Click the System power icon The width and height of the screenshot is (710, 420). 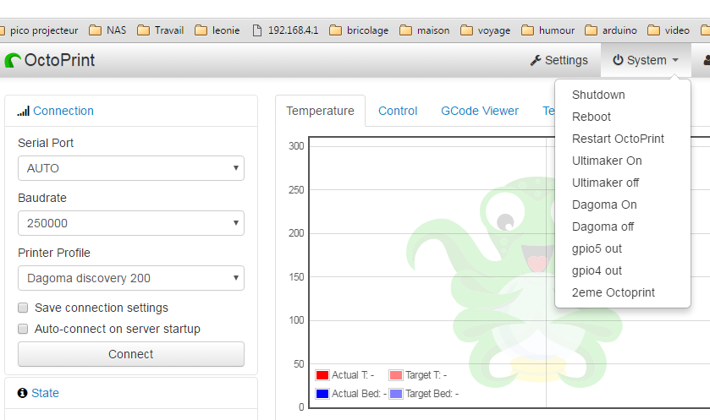(x=618, y=60)
